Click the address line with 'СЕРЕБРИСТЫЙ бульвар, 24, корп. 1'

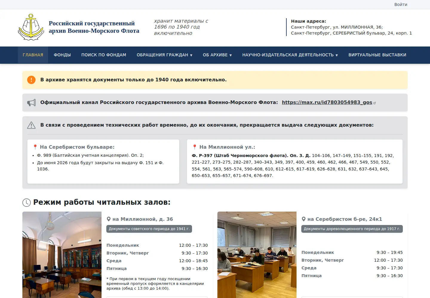351,33
